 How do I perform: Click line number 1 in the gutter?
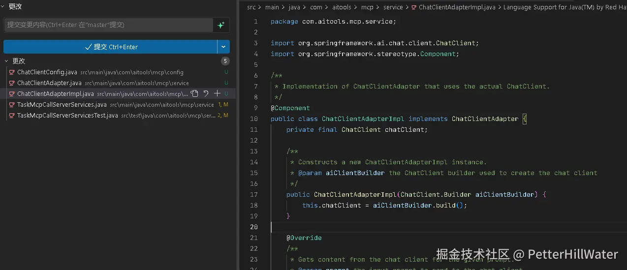pos(255,22)
